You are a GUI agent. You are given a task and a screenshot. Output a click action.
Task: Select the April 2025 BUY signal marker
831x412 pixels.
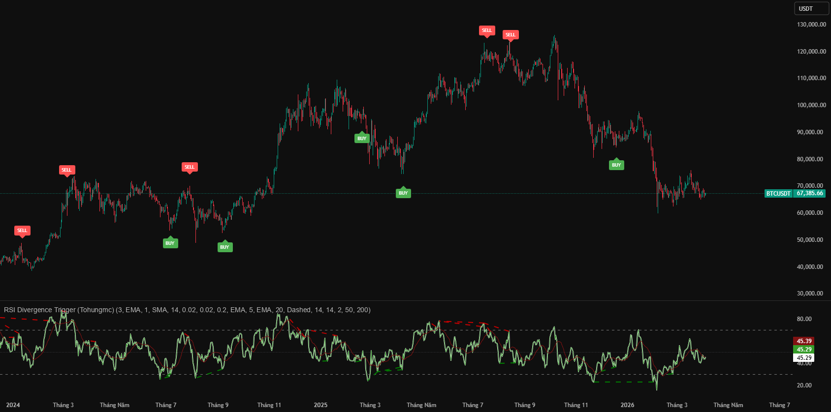tap(403, 193)
